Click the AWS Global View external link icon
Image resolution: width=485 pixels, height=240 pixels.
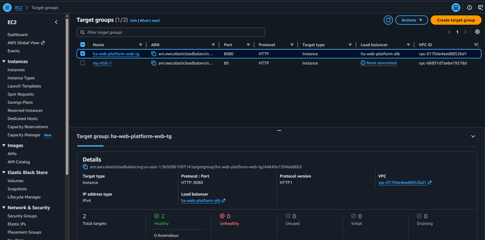(x=43, y=43)
